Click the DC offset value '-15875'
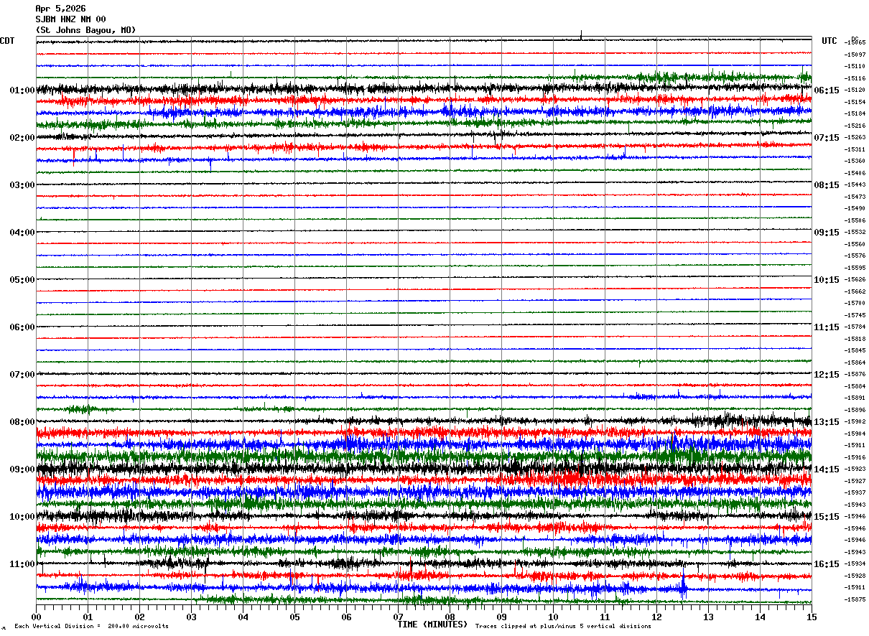869x636 pixels. (855, 599)
